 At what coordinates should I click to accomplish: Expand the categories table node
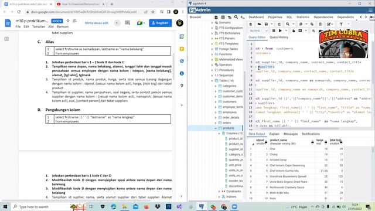216,86
